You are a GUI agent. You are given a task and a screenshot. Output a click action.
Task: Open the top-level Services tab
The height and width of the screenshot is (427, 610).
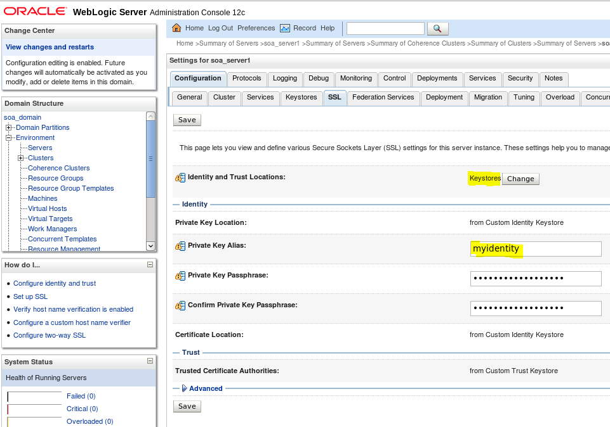click(x=482, y=79)
